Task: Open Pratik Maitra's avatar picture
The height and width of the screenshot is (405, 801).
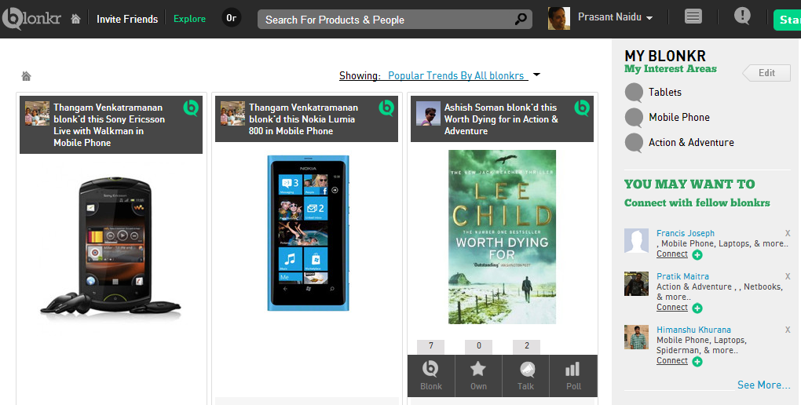Action: tap(637, 284)
